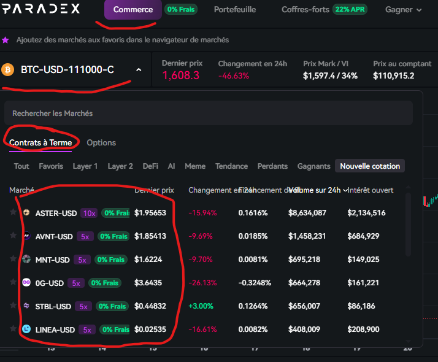Favorite the 0G-USD market star
438x362 pixels.
13,282
